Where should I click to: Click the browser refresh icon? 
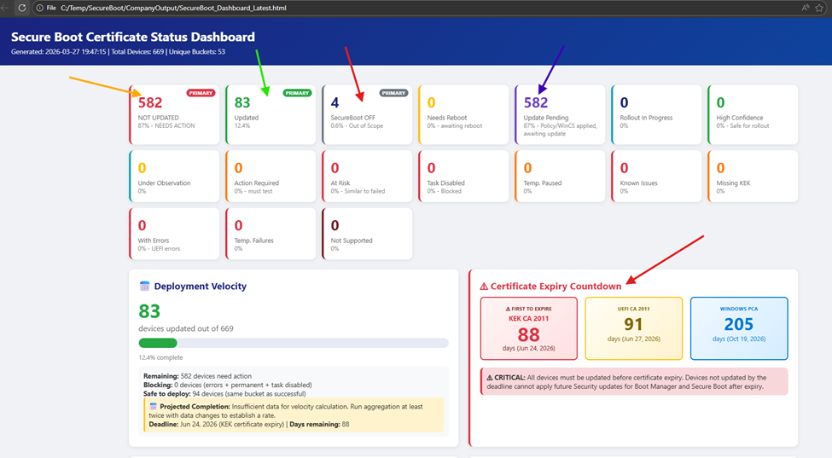point(22,8)
